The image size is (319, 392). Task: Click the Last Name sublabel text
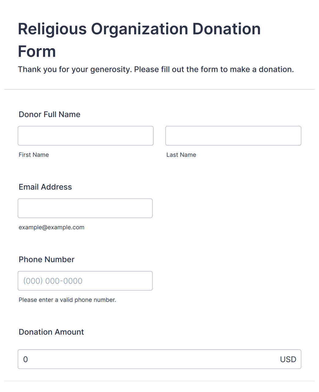[181, 155]
